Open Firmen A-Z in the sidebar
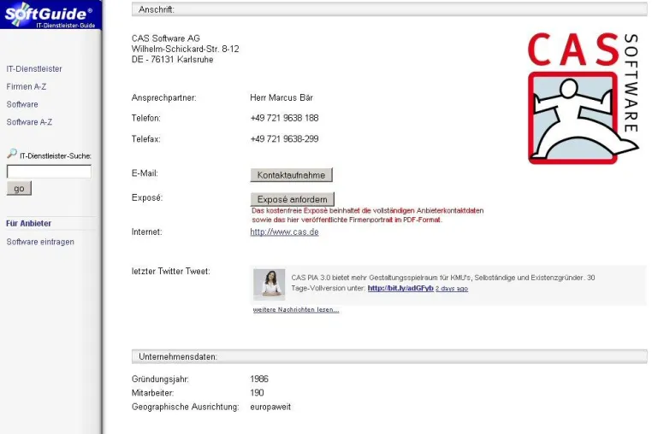 point(27,87)
